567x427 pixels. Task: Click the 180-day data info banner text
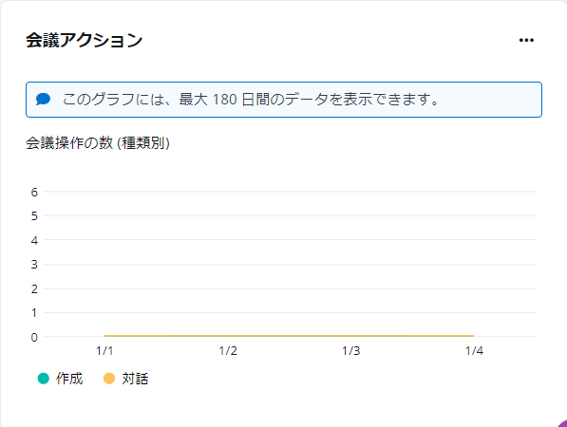click(251, 100)
